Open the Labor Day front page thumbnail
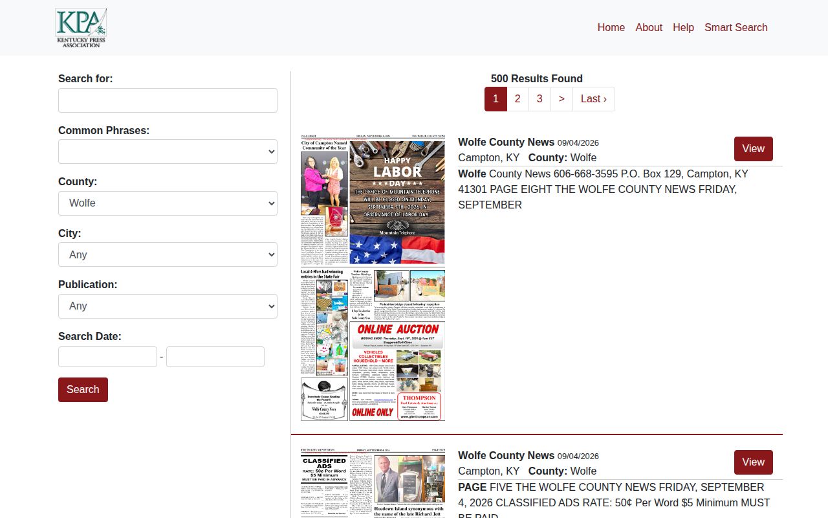Image resolution: width=828 pixels, height=518 pixels. click(373, 278)
